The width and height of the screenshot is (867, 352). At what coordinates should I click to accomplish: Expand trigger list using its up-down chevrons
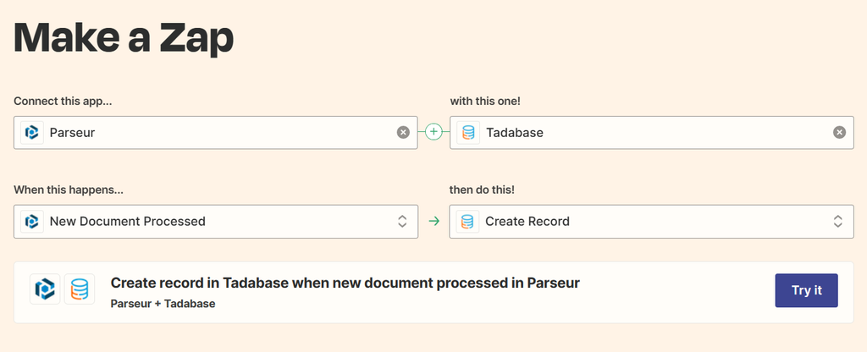[x=402, y=222]
